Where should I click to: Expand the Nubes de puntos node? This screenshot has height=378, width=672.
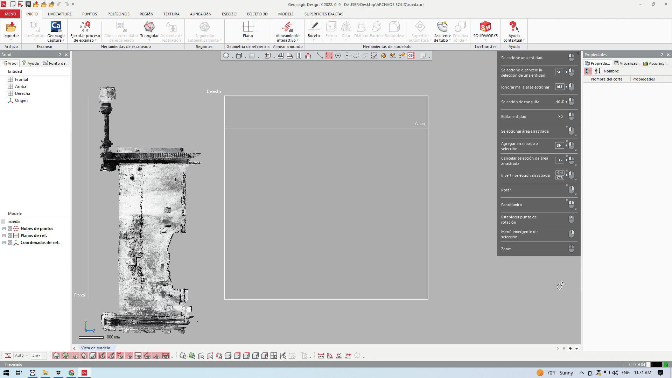4,229
